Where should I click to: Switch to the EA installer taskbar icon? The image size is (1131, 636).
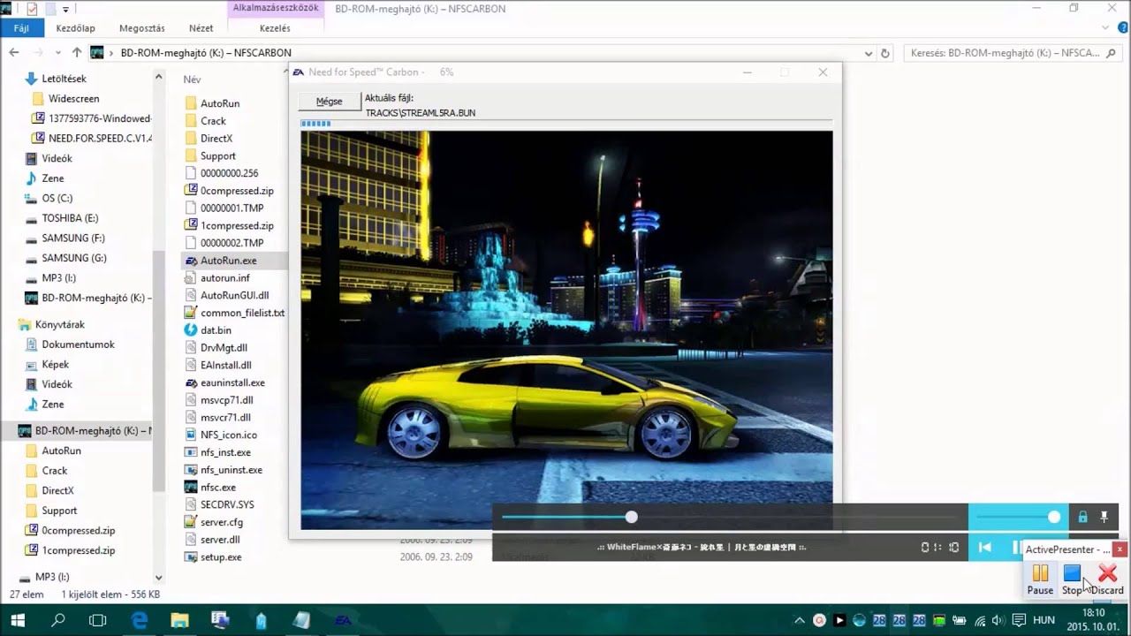[x=342, y=620]
